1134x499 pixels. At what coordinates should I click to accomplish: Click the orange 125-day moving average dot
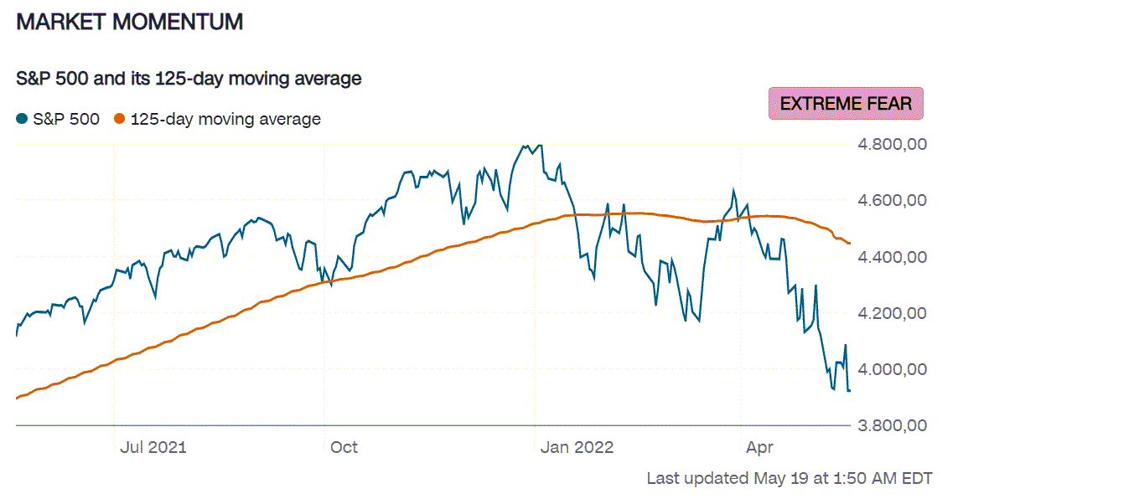click(x=119, y=120)
